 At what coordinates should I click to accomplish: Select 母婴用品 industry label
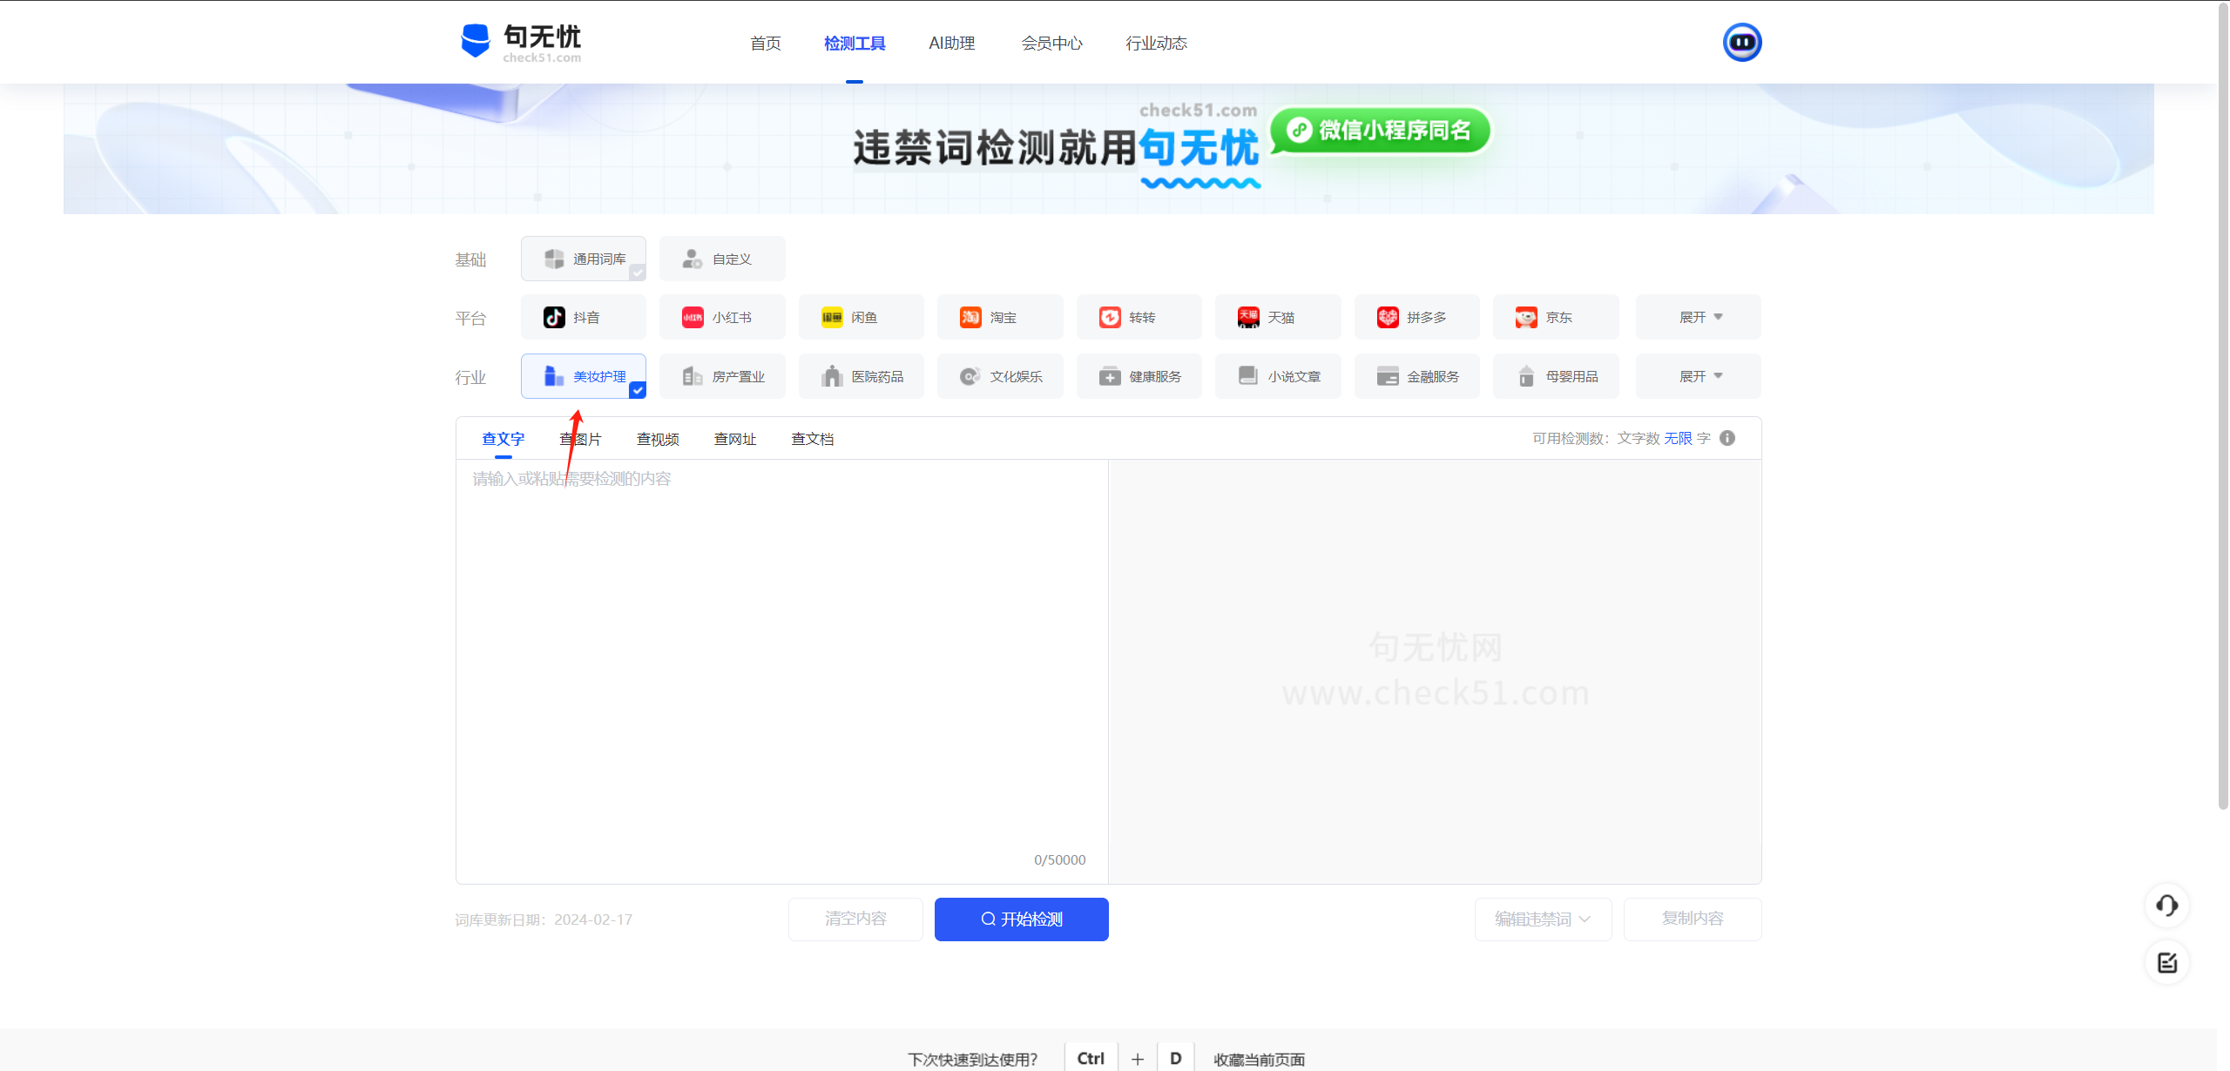tap(1572, 377)
